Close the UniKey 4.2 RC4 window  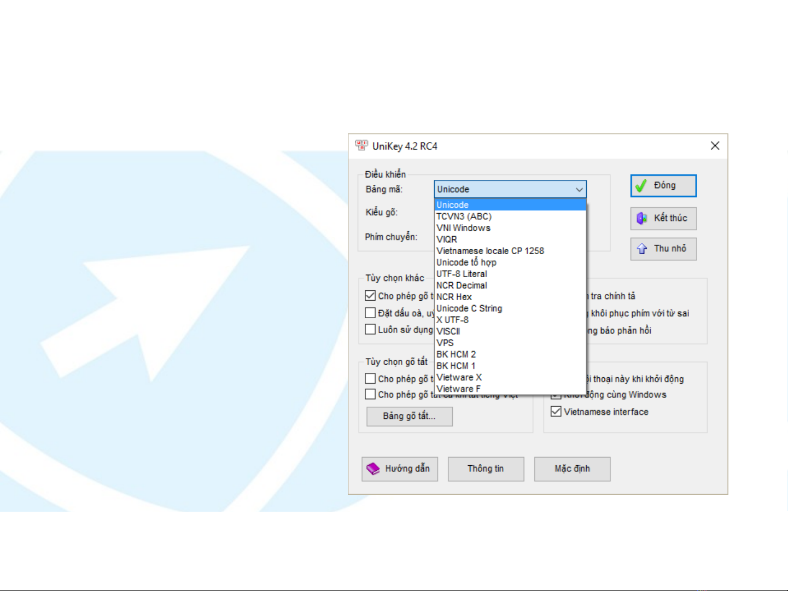click(715, 145)
